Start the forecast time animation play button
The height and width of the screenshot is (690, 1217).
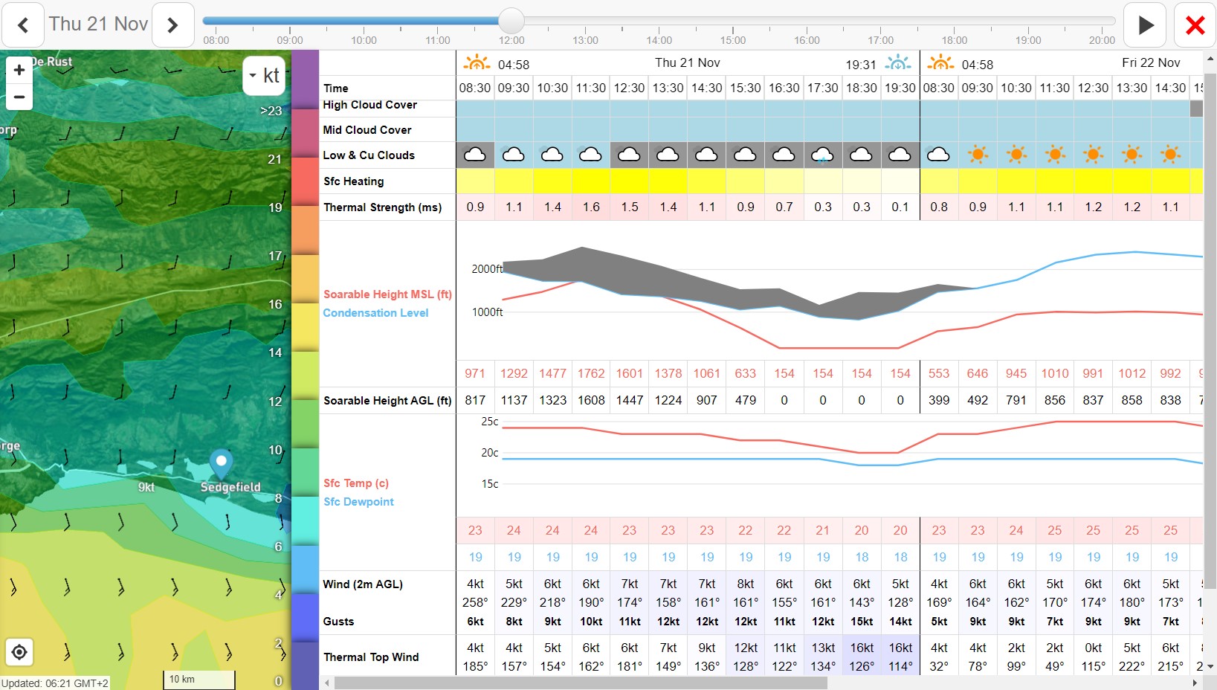click(x=1145, y=25)
